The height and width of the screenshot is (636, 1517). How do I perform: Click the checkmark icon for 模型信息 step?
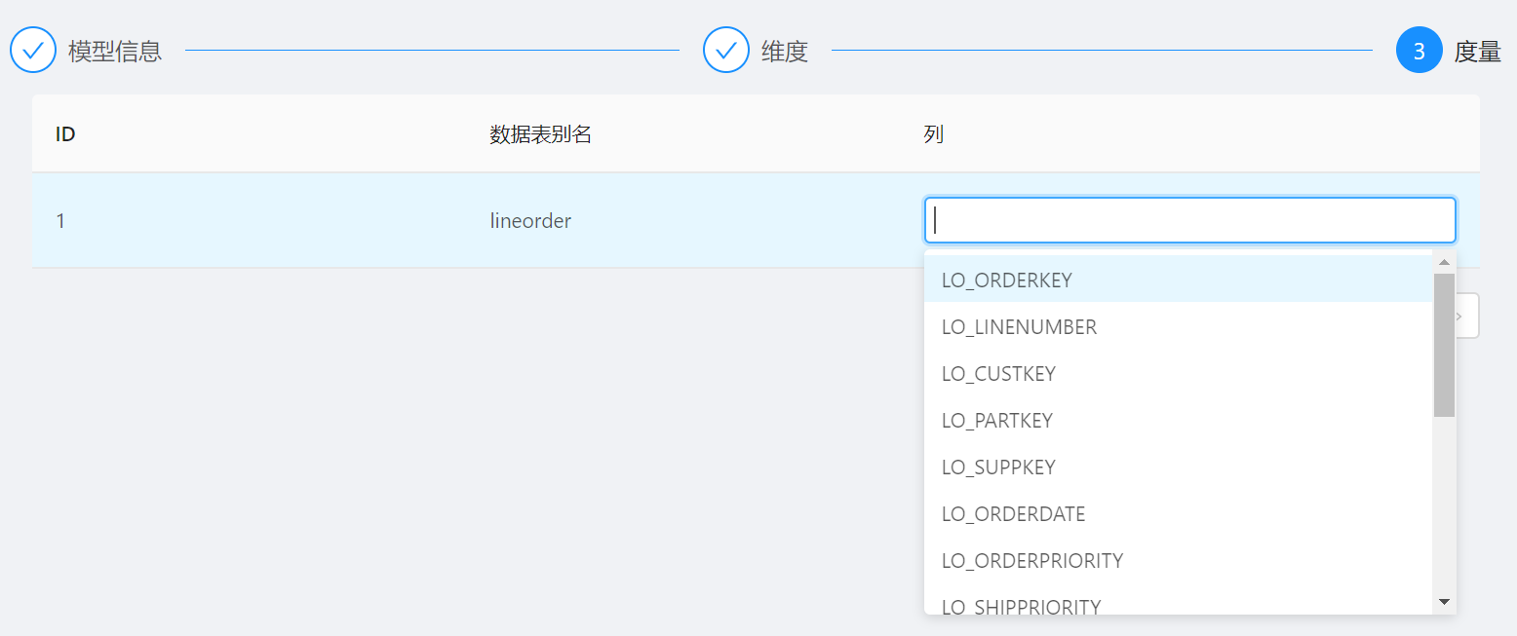33,50
